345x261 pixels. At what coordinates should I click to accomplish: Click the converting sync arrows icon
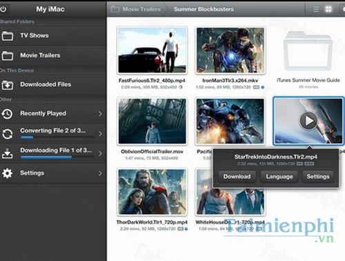[7, 134]
